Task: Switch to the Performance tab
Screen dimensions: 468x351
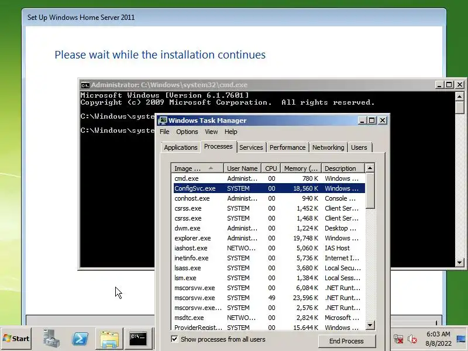Action: point(287,147)
